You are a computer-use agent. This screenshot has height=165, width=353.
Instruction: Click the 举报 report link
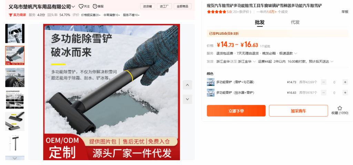pyautogui.click(x=345, y=12)
